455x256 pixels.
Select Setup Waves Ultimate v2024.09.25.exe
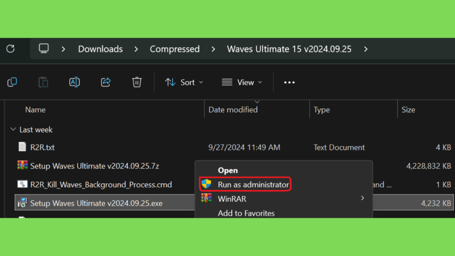point(96,203)
